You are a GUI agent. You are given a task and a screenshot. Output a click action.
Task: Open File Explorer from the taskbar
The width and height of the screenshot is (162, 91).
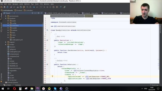pos(32,89)
